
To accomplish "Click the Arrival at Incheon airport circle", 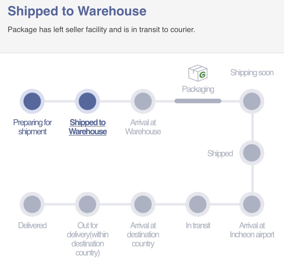I will (252, 204).
